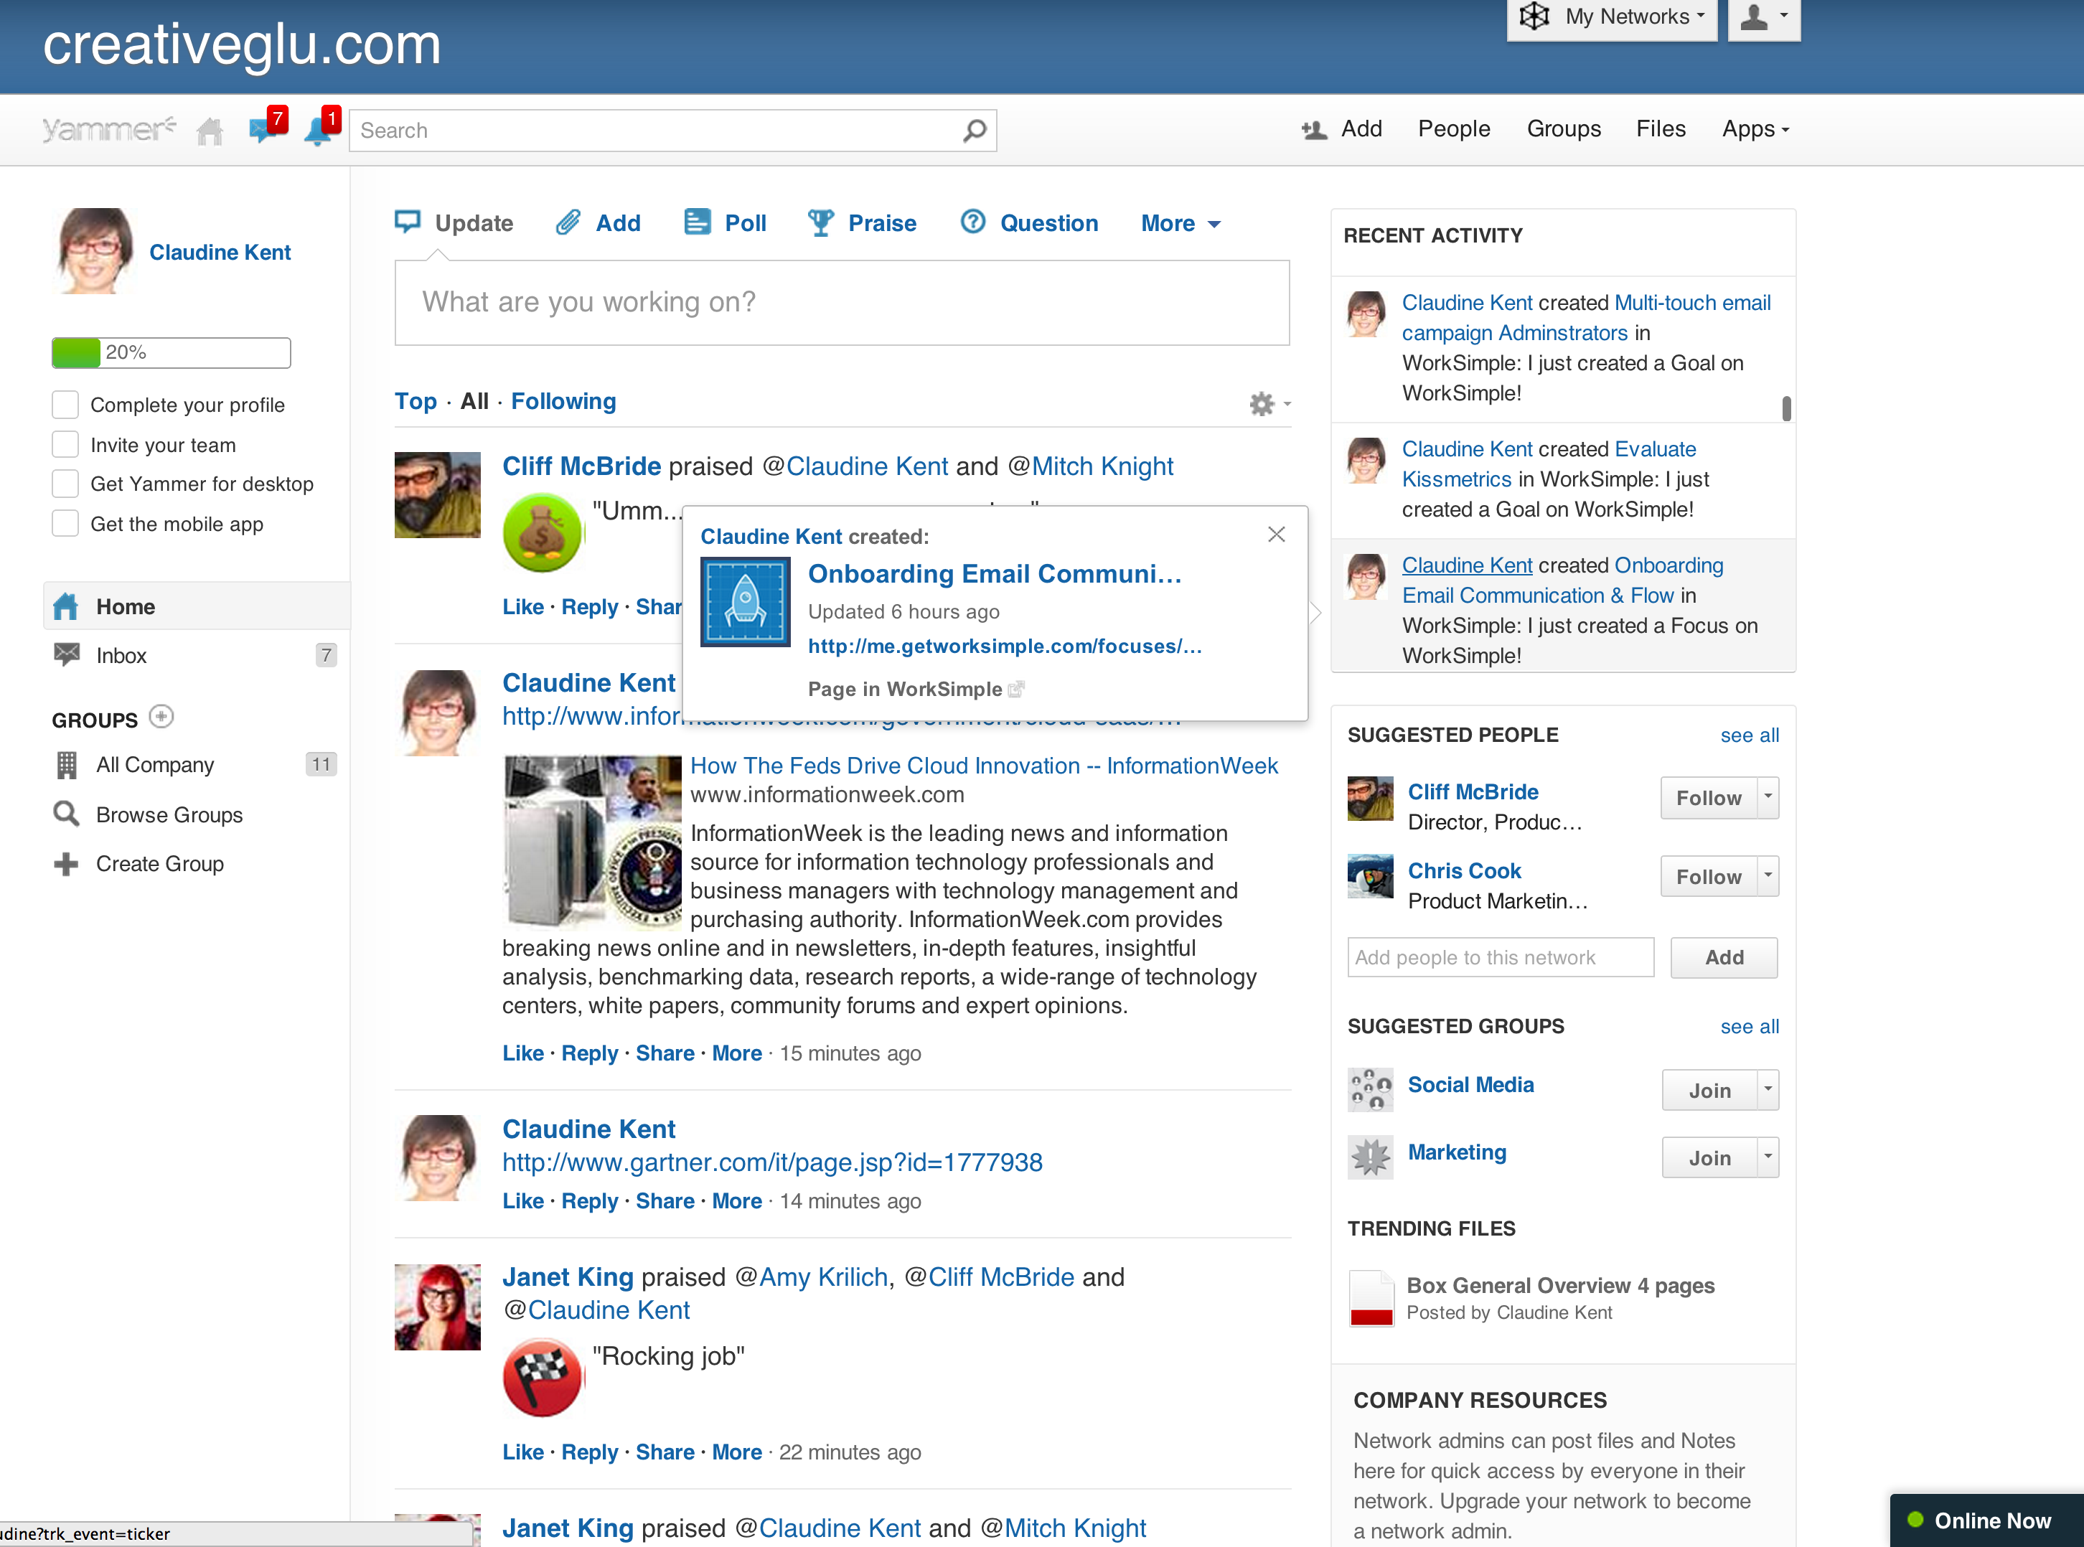Click What are you working on input field

pos(845,301)
